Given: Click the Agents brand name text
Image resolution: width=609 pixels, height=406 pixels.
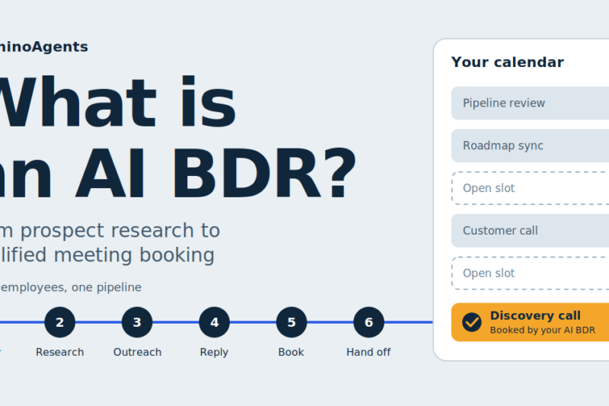Looking at the screenshot, I should click(60, 47).
